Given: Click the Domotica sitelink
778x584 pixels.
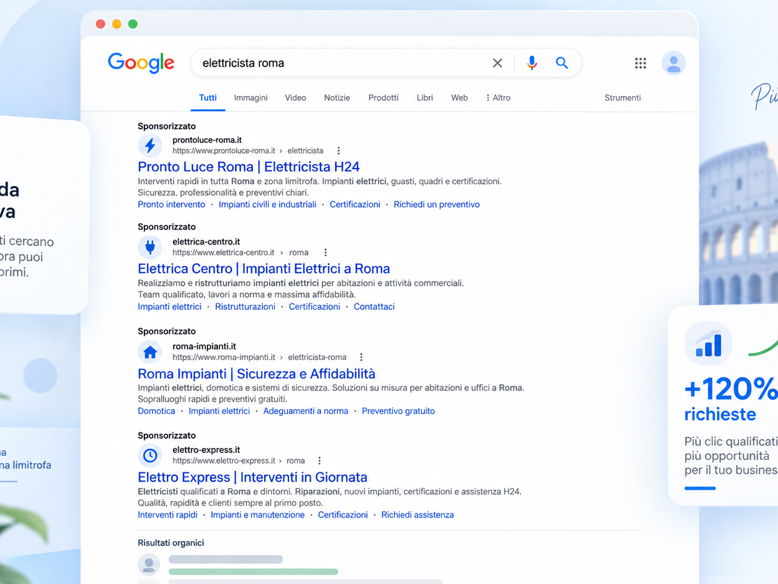Looking at the screenshot, I should [x=156, y=411].
